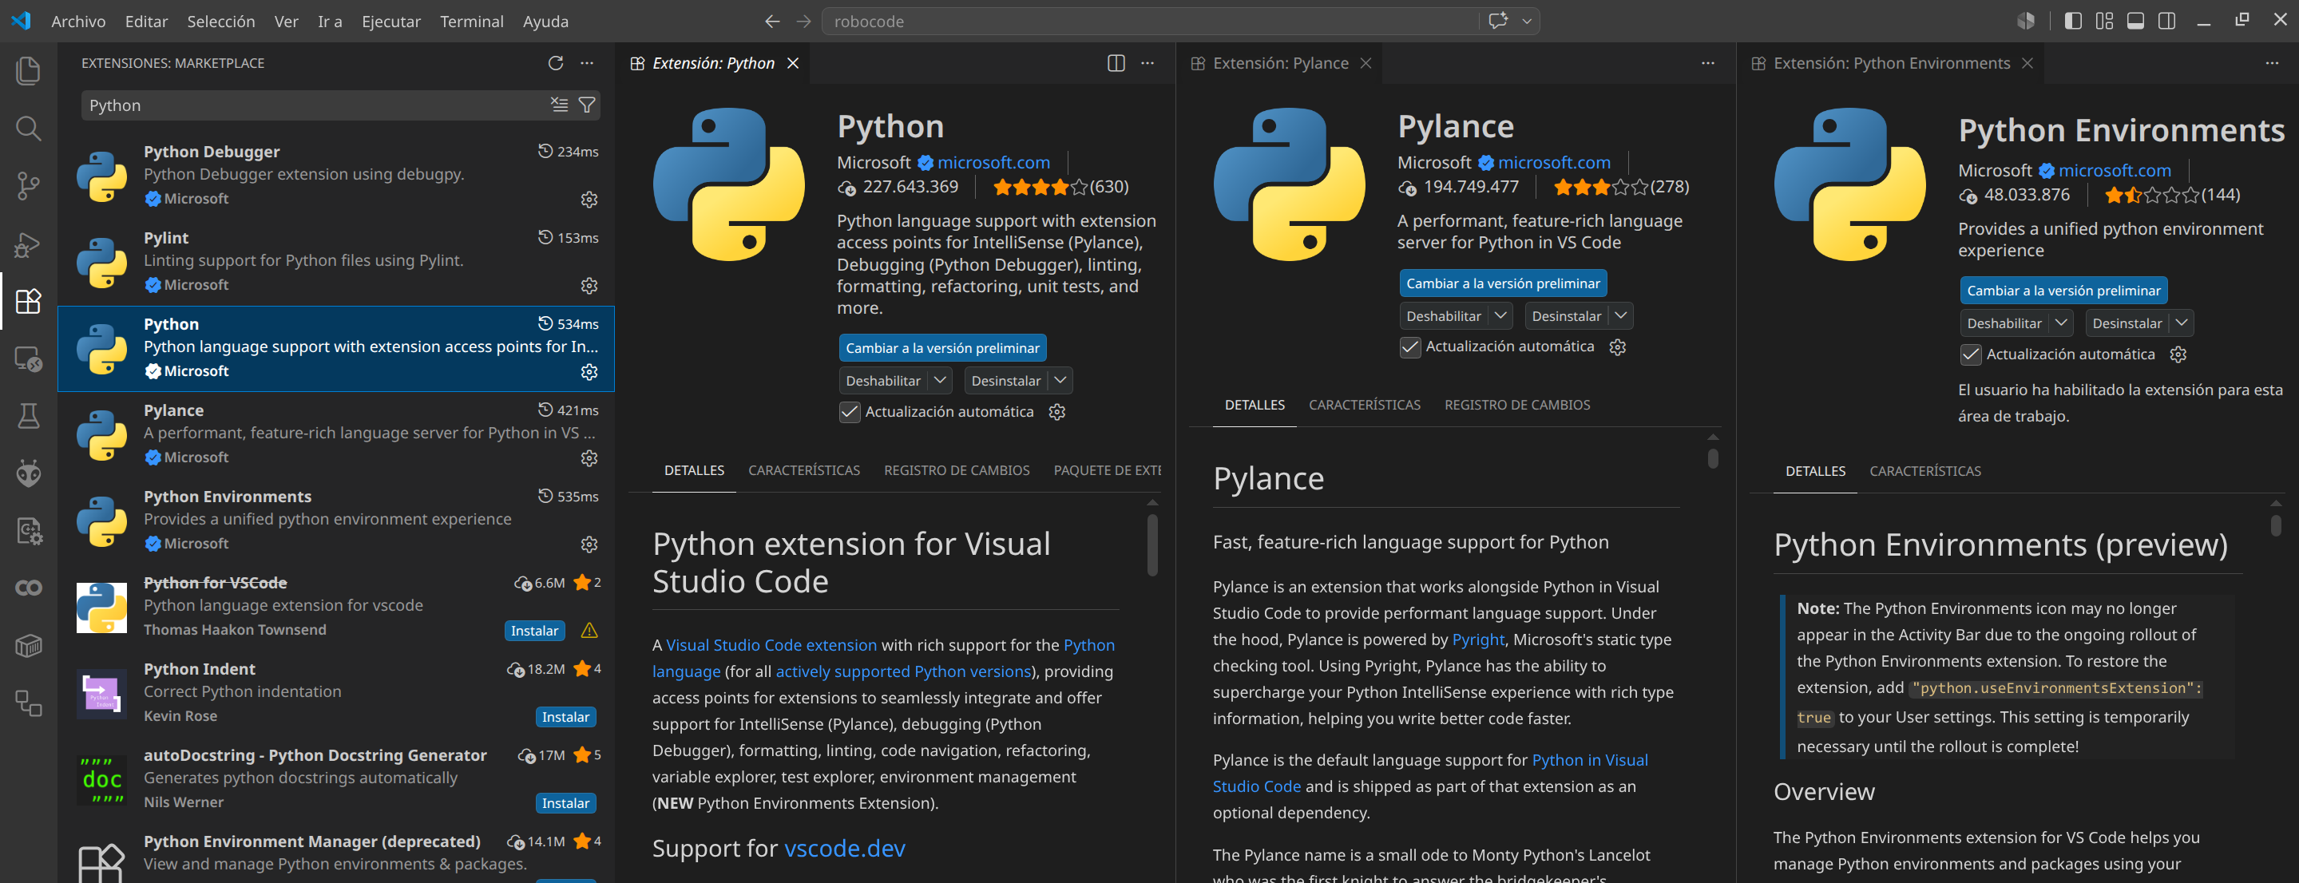Click the robocode command center search
The width and height of the screenshot is (2299, 883).
1151,21
